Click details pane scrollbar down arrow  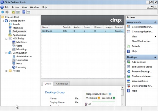pos(123,104)
